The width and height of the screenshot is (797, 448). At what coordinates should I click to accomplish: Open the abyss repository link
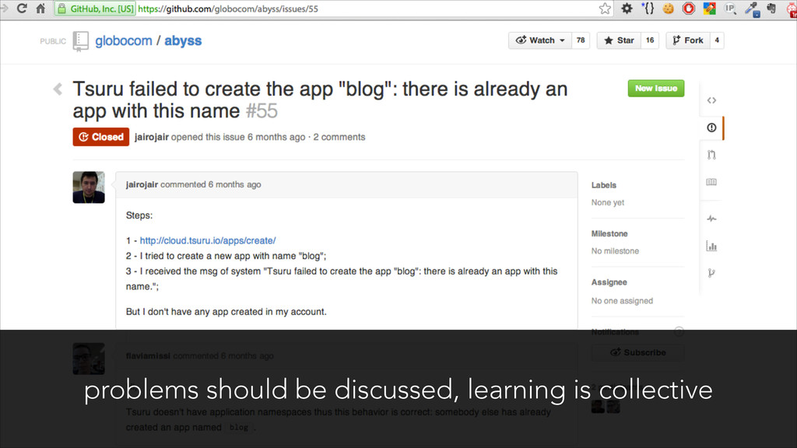pos(183,40)
